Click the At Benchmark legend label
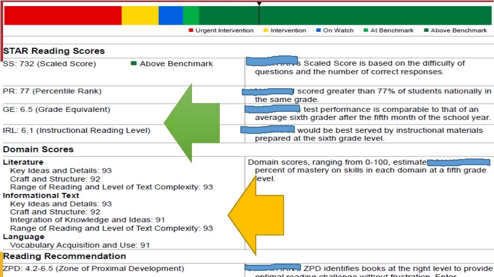 click(392, 30)
